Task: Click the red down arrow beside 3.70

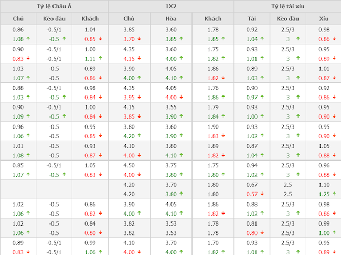Action: tap(140, 39)
